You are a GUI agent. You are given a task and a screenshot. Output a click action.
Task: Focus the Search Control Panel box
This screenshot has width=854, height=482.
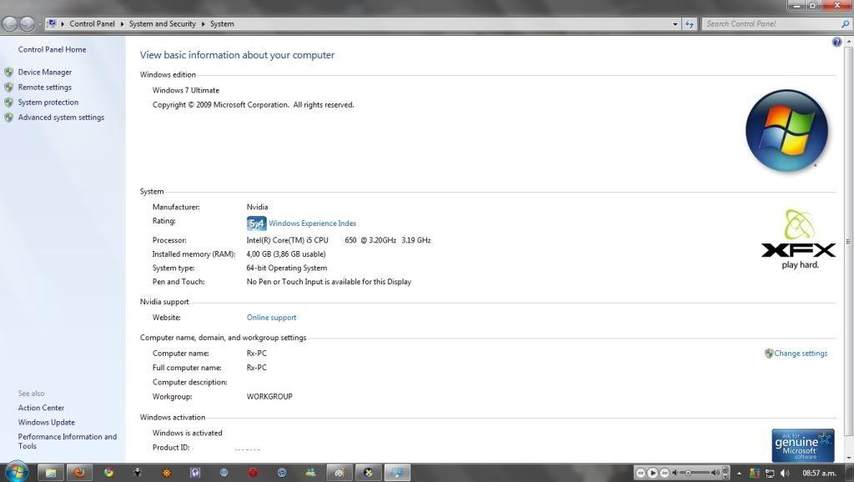[x=771, y=24]
